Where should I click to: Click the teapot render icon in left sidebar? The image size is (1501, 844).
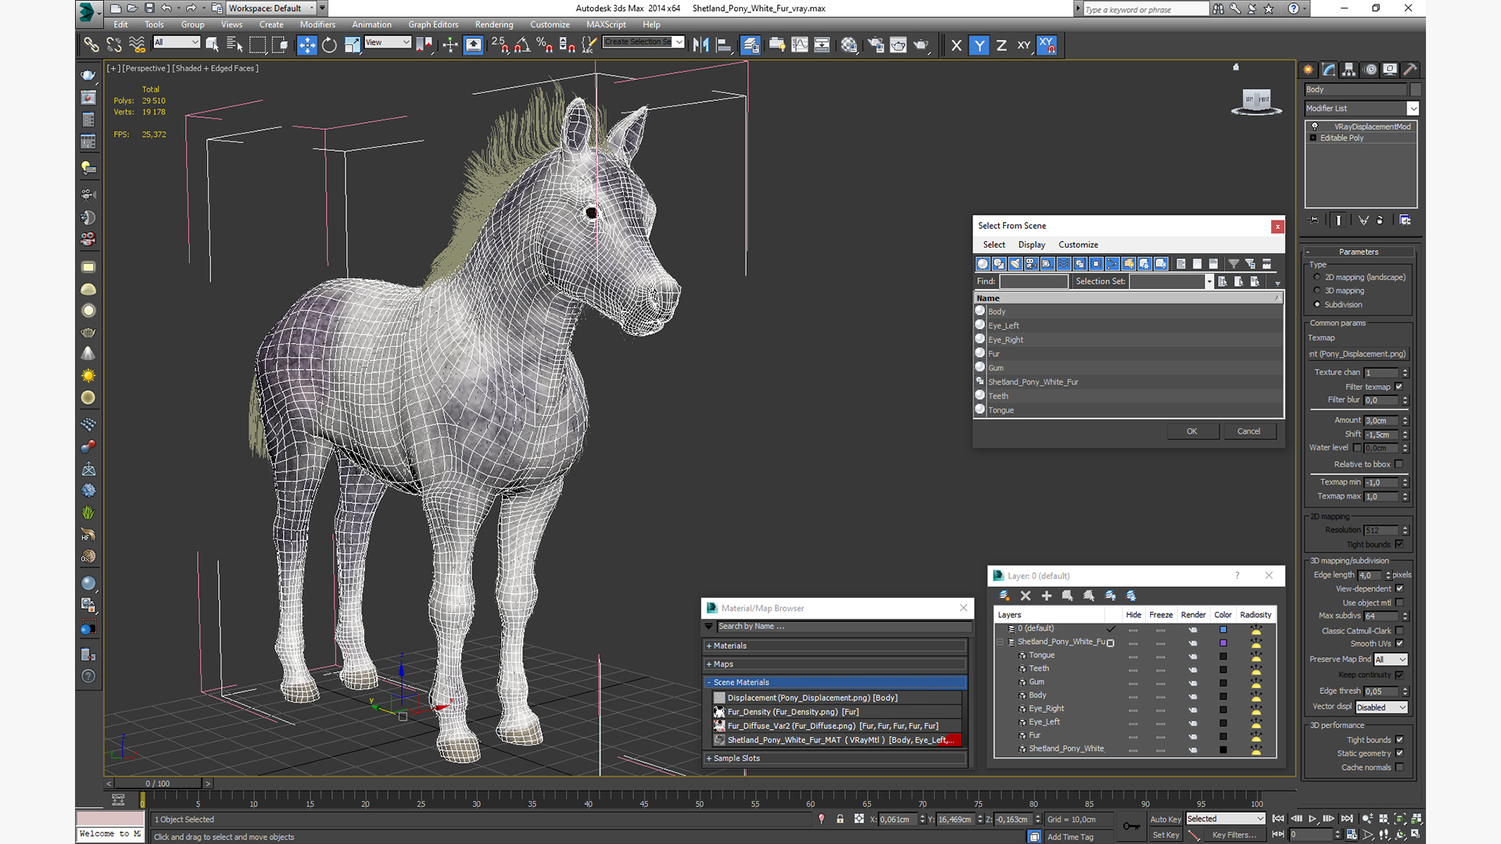click(x=88, y=75)
